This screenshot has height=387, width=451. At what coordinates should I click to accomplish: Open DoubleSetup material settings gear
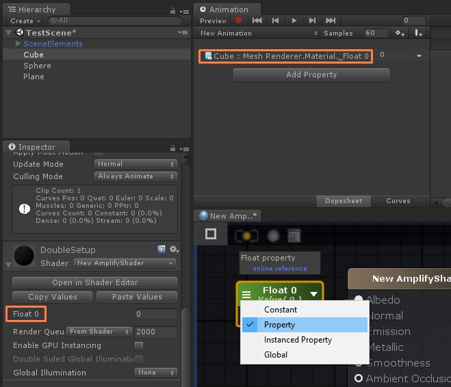tap(174, 249)
